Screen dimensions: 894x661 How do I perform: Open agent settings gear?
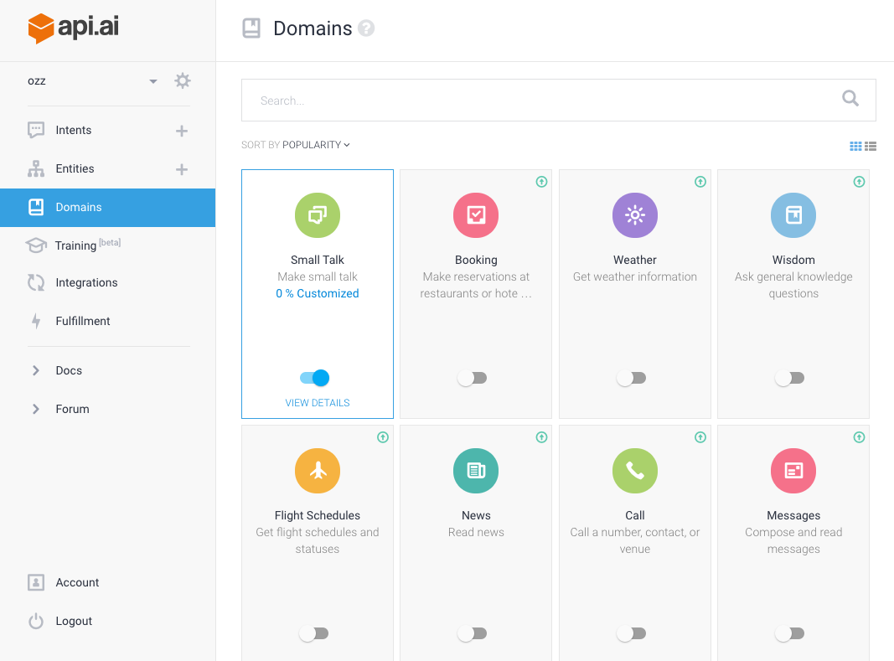point(182,81)
